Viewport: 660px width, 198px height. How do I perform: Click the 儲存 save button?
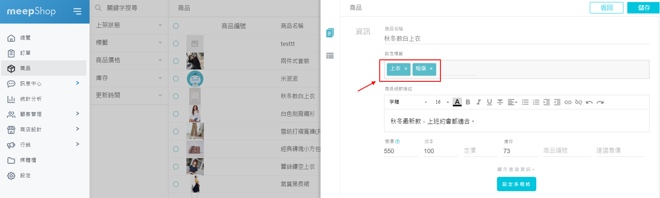pyautogui.click(x=644, y=8)
